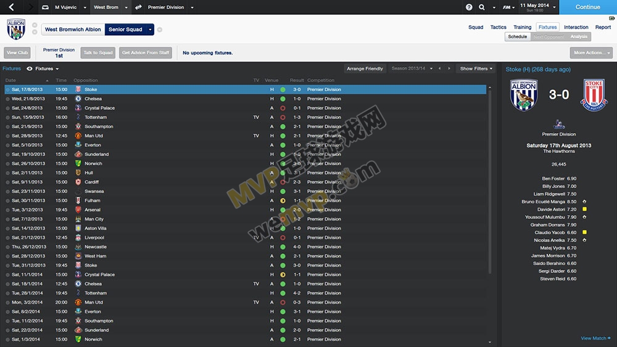Click West Brom crest in match summary panel

tap(524, 96)
